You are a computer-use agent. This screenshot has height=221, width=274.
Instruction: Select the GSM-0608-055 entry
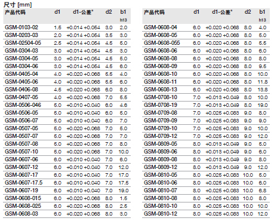tap(162, 43)
